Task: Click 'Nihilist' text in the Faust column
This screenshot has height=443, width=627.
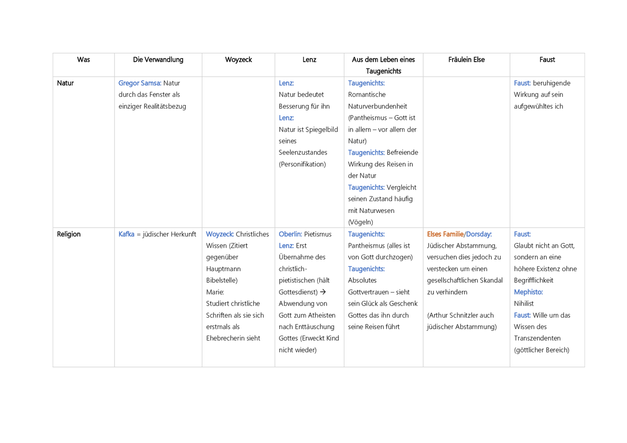Action: [524, 303]
